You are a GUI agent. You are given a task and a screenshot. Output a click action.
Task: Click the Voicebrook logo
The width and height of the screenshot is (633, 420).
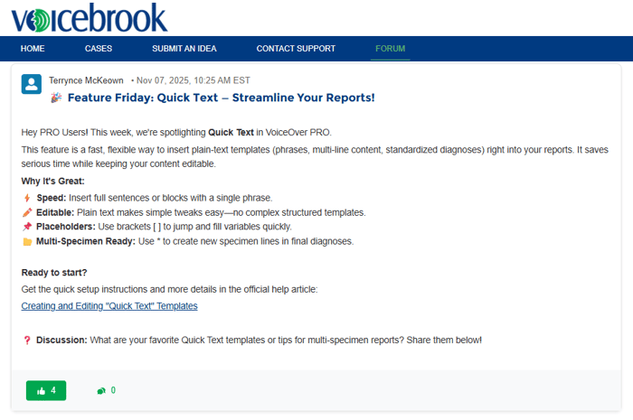click(x=89, y=18)
